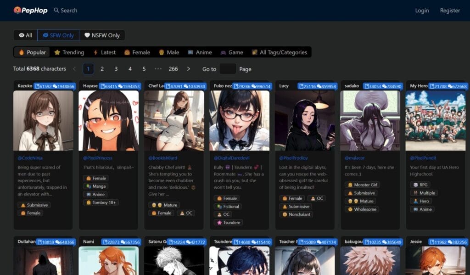Open creator profile @CodeNinja

[30, 158]
